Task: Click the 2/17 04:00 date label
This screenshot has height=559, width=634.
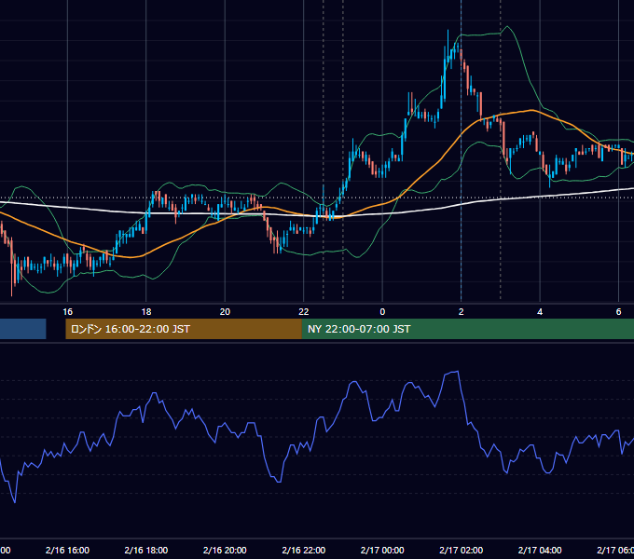Action: pyautogui.click(x=540, y=550)
